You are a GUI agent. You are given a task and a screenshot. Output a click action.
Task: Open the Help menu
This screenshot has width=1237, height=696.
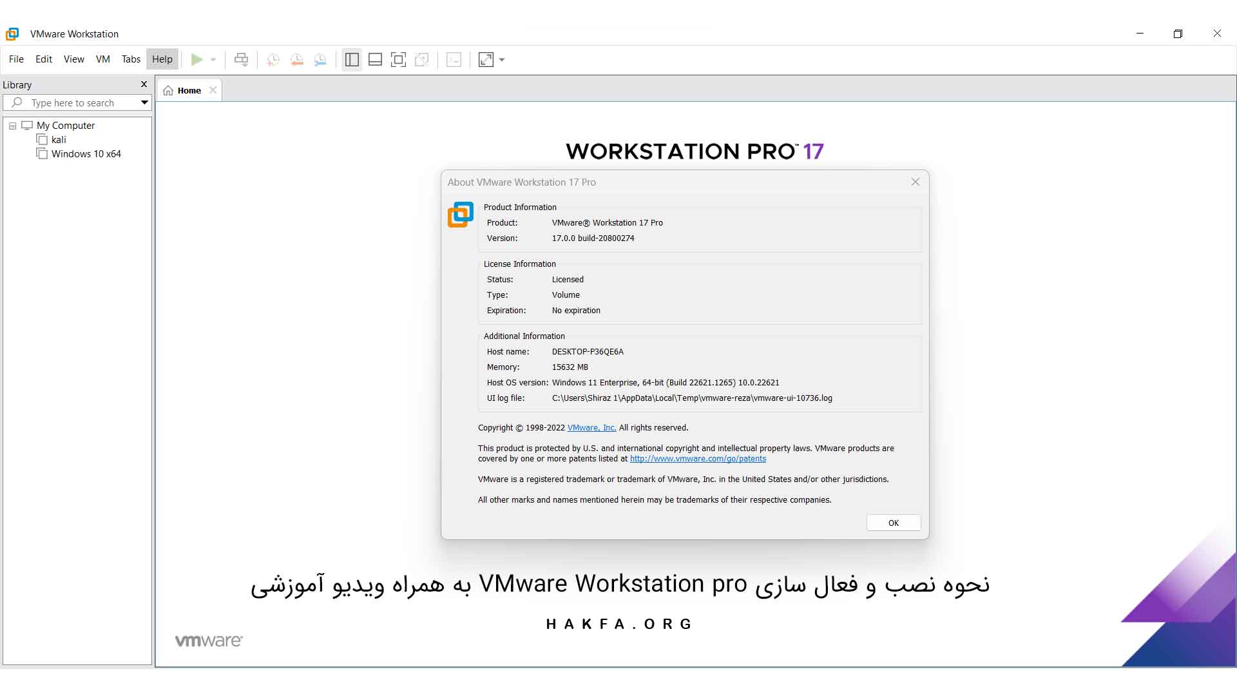[162, 59]
